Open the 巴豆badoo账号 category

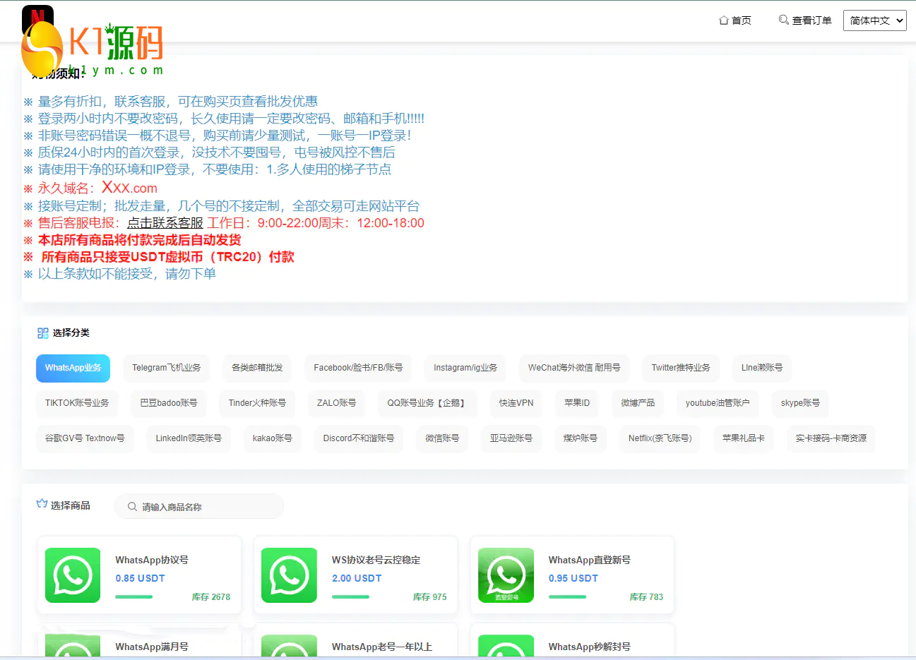click(x=169, y=403)
